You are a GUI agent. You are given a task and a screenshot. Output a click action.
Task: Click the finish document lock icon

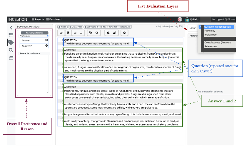pyautogui.click(x=115, y=33)
